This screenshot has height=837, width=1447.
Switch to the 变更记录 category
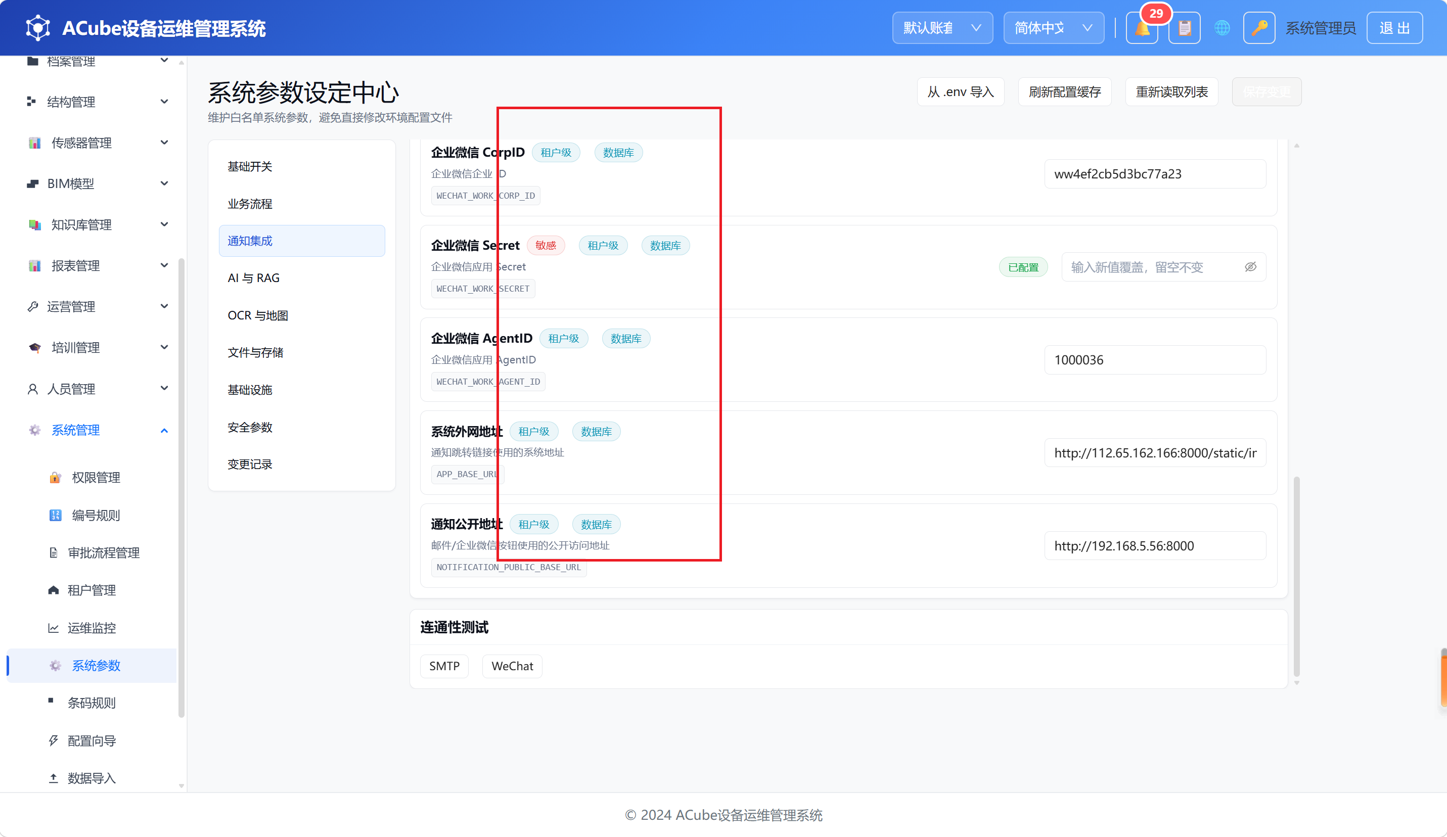(301, 464)
